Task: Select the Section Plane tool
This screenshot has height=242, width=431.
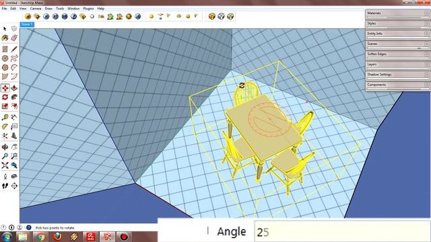Action: pos(14,186)
